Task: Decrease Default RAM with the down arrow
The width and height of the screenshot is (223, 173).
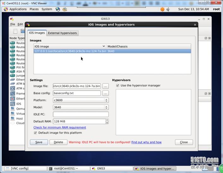Action: click(107, 123)
